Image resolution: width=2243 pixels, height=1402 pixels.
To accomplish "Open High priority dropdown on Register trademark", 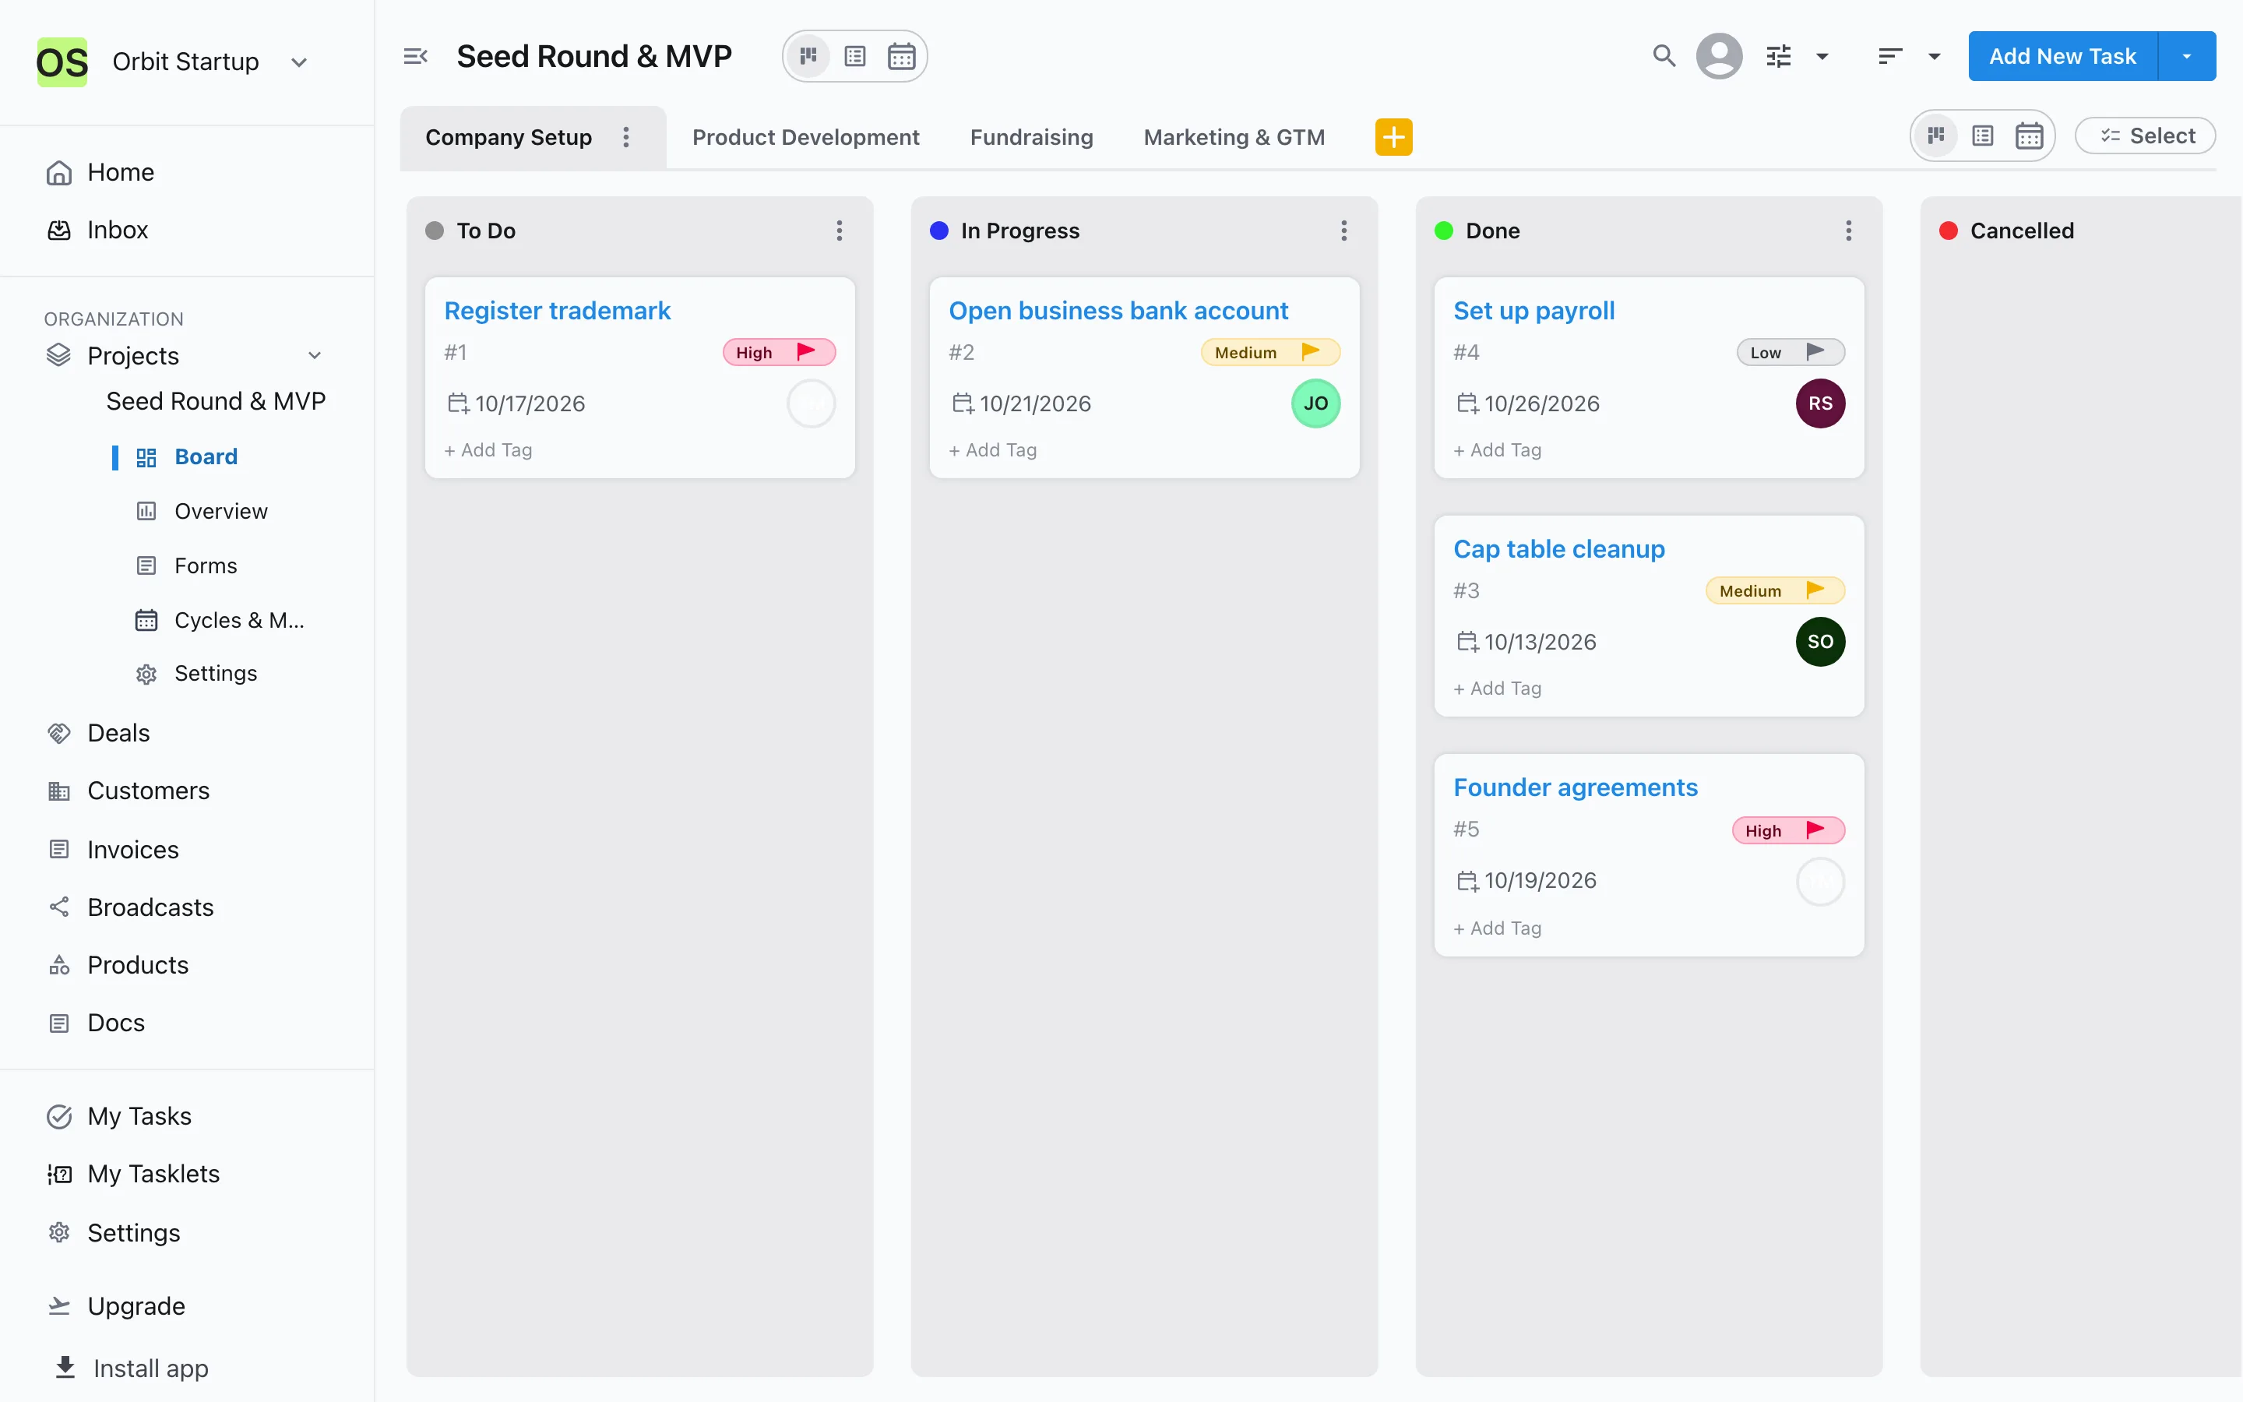I will tap(779, 352).
